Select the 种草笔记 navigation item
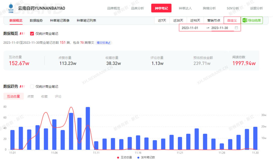The image size is (273, 162). 161,8
